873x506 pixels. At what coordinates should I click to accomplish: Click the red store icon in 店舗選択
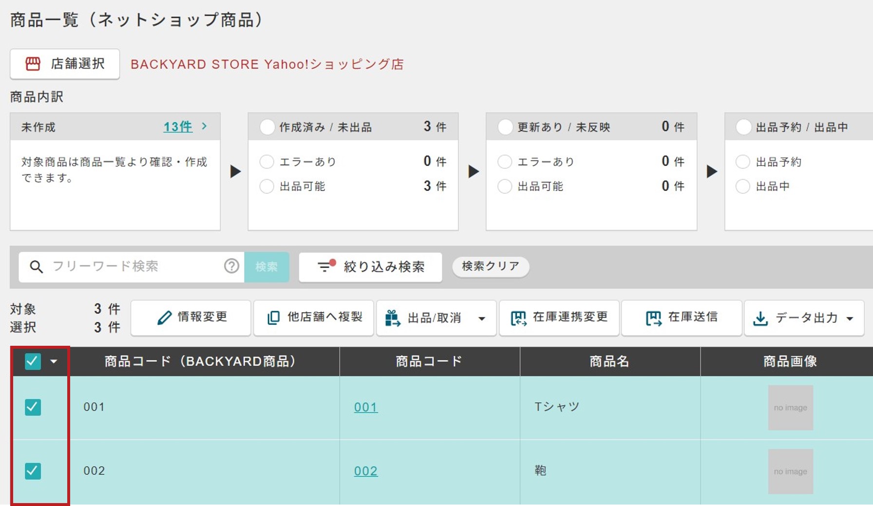(33, 64)
